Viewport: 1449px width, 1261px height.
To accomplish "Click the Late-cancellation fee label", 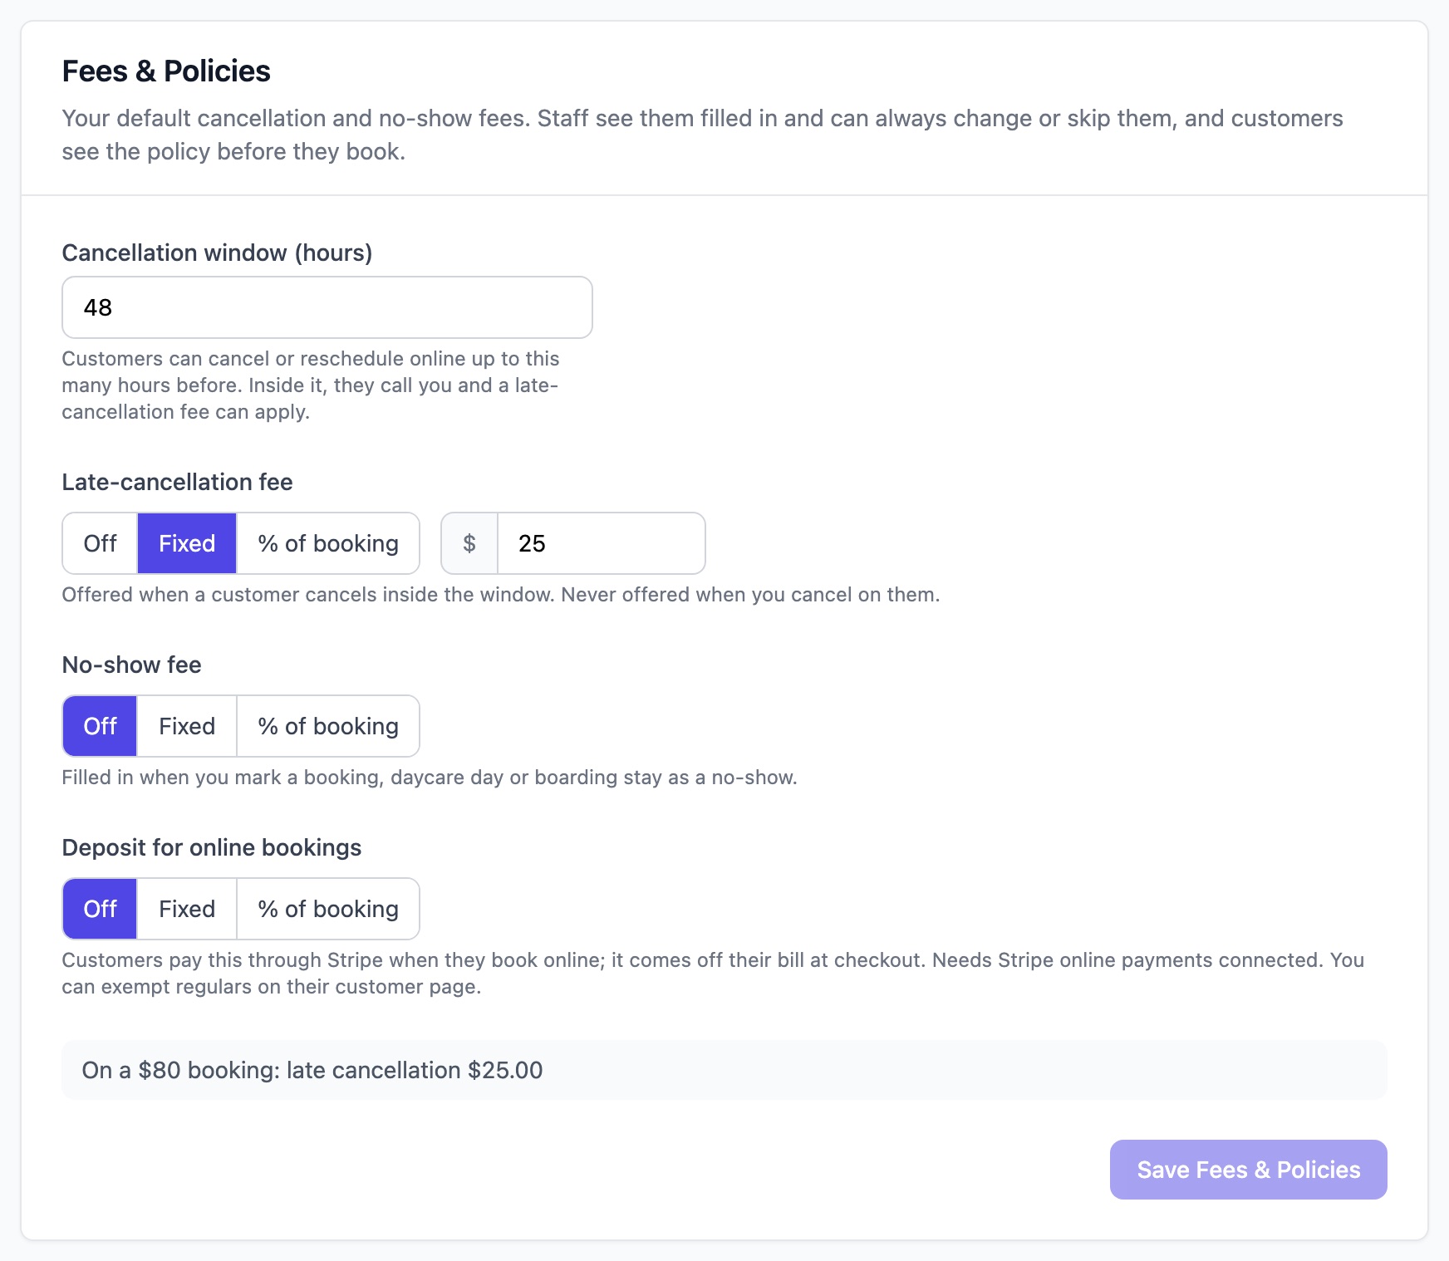I will (177, 482).
